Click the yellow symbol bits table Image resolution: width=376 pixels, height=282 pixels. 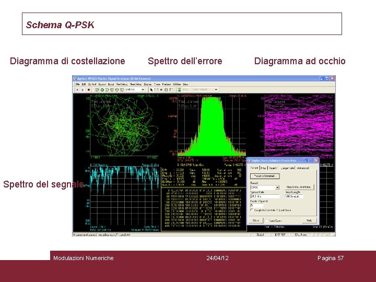point(204,209)
